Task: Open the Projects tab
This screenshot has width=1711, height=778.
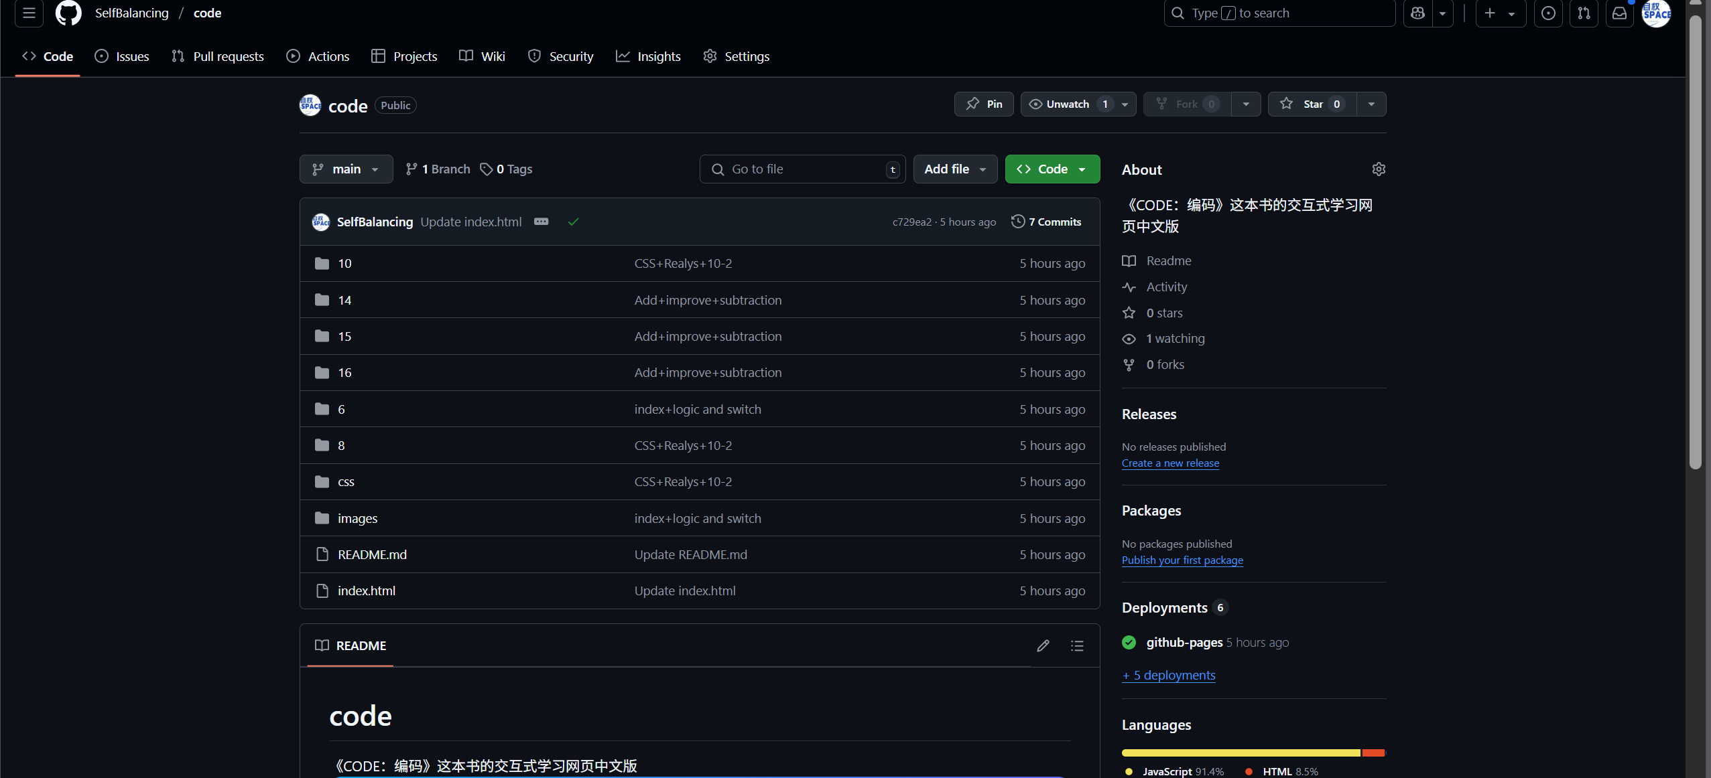Action: (404, 56)
